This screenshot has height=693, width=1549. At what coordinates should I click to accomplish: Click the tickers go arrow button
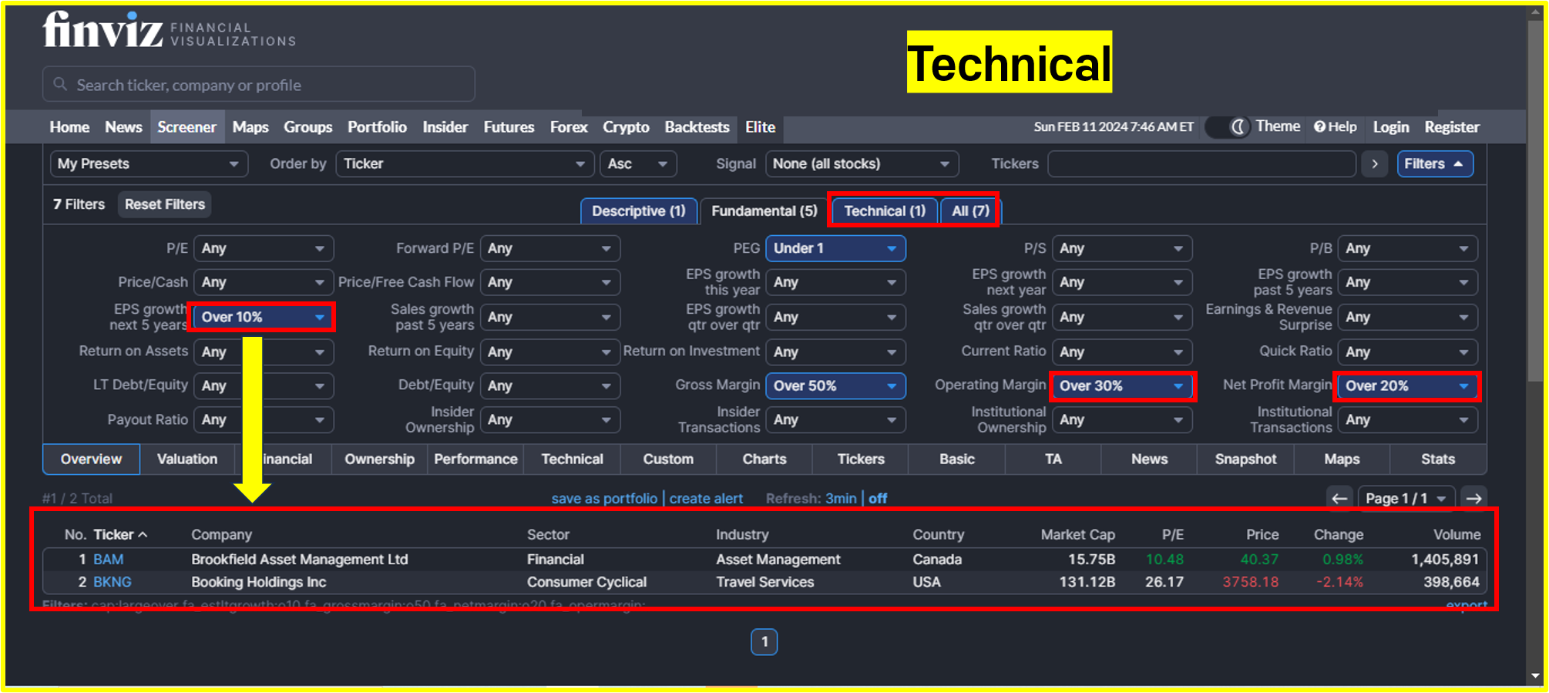click(x=1375, y=164)
